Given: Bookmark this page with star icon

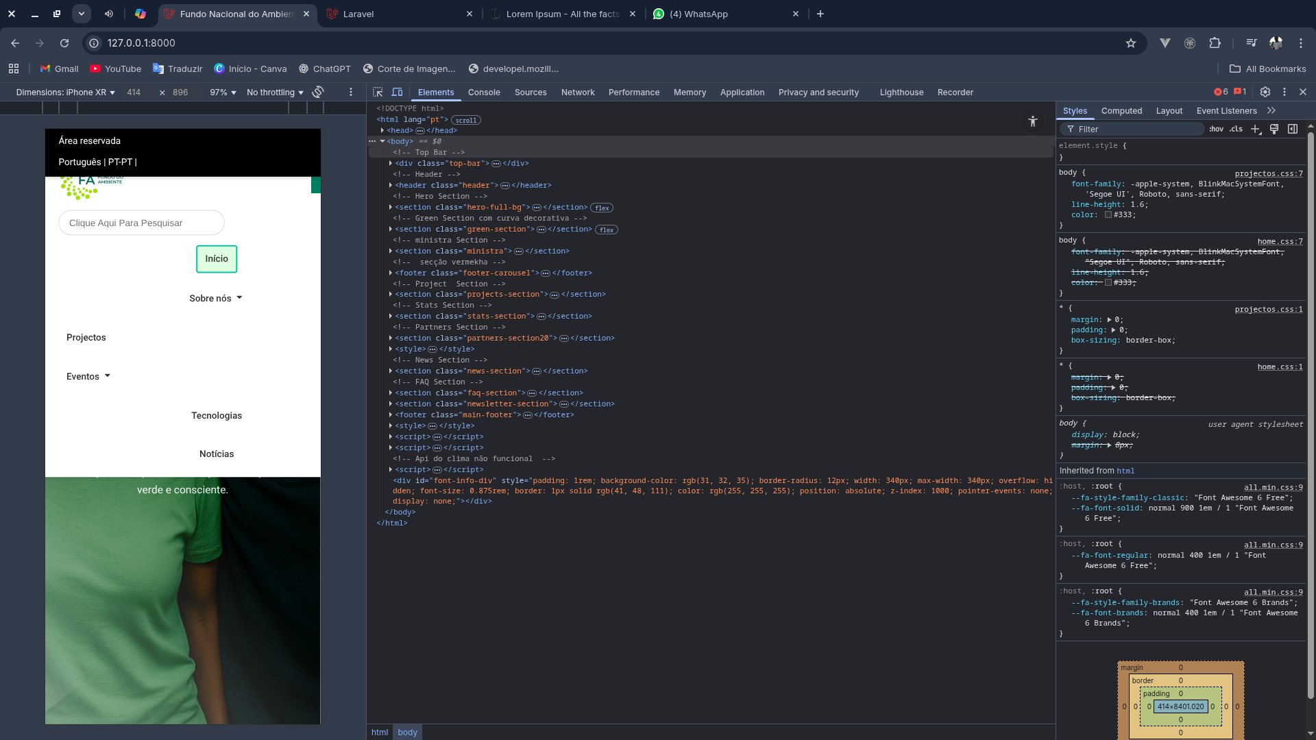Looking at the screenshot, I should click(x=1131, y=43).
